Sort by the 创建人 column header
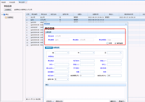145x102 pixels. 80,14
